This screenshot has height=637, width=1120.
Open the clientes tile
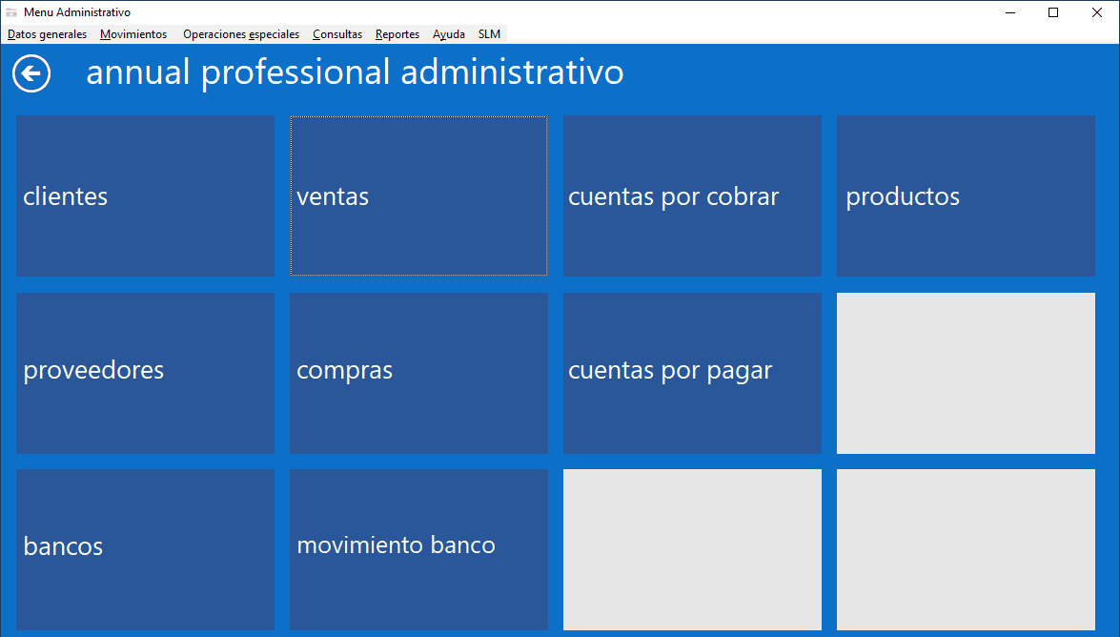(x=145, y=196)
